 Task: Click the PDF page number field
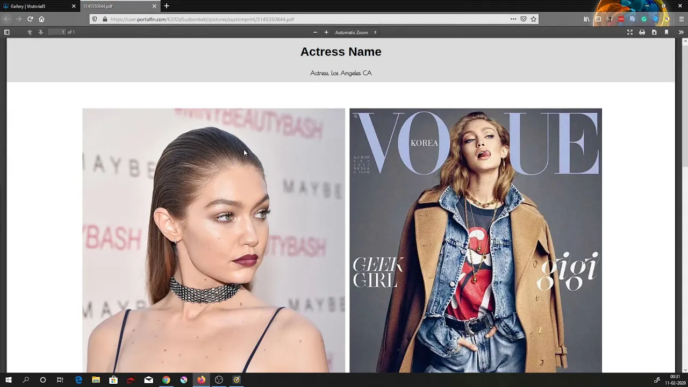[56, 32]
